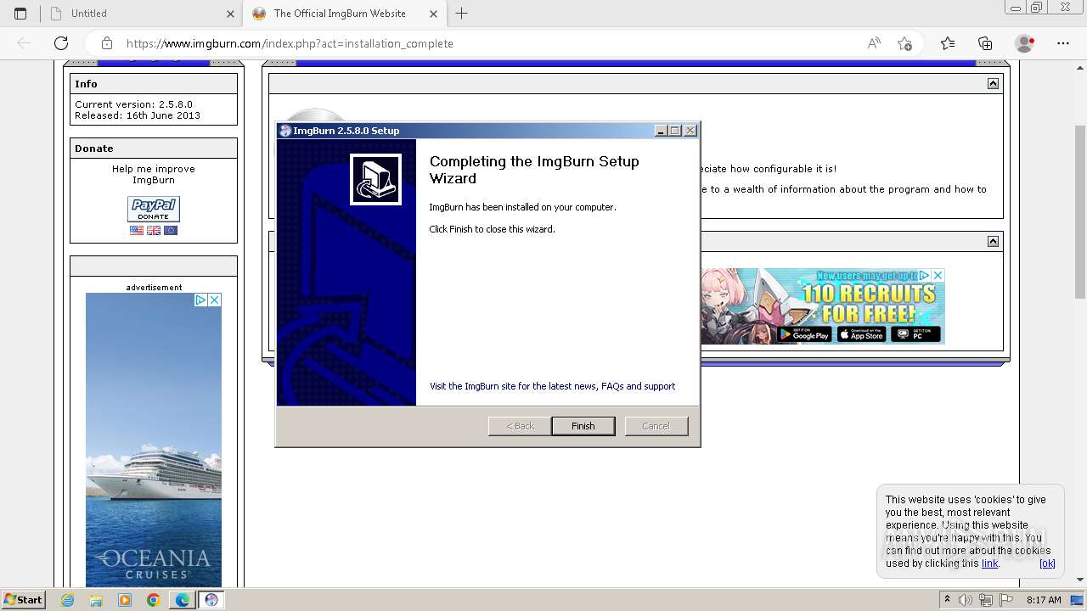Select the UK flag donation option

pos(154,230)
